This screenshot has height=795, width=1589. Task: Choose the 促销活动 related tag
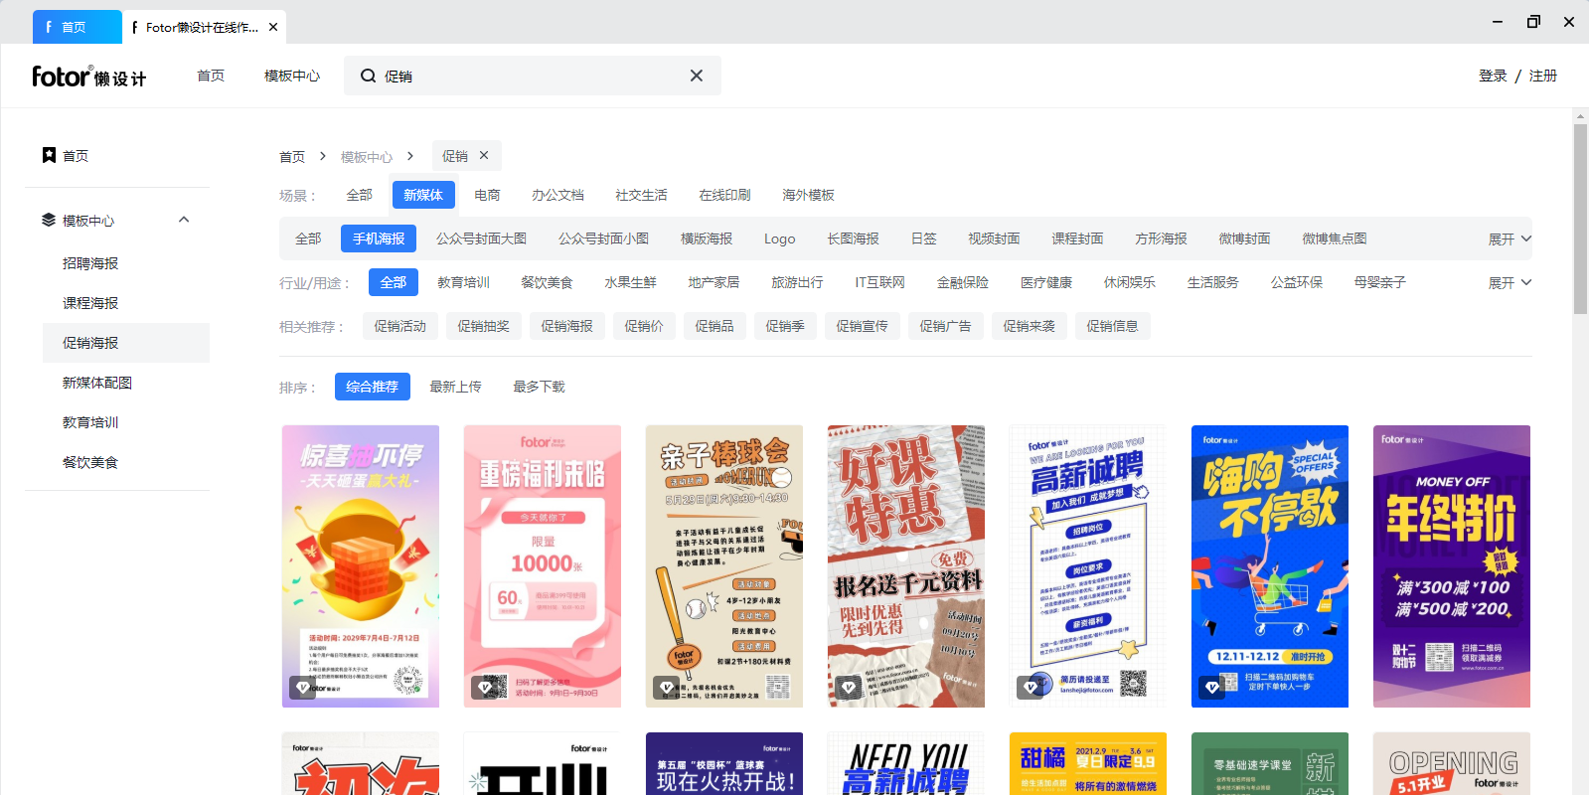point(399,326)
